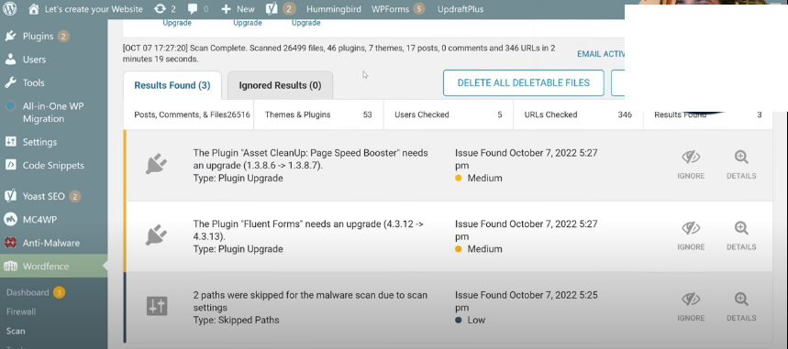View details of Fluent Forms issue
The image size is (788, 349).
coord(741,236)
